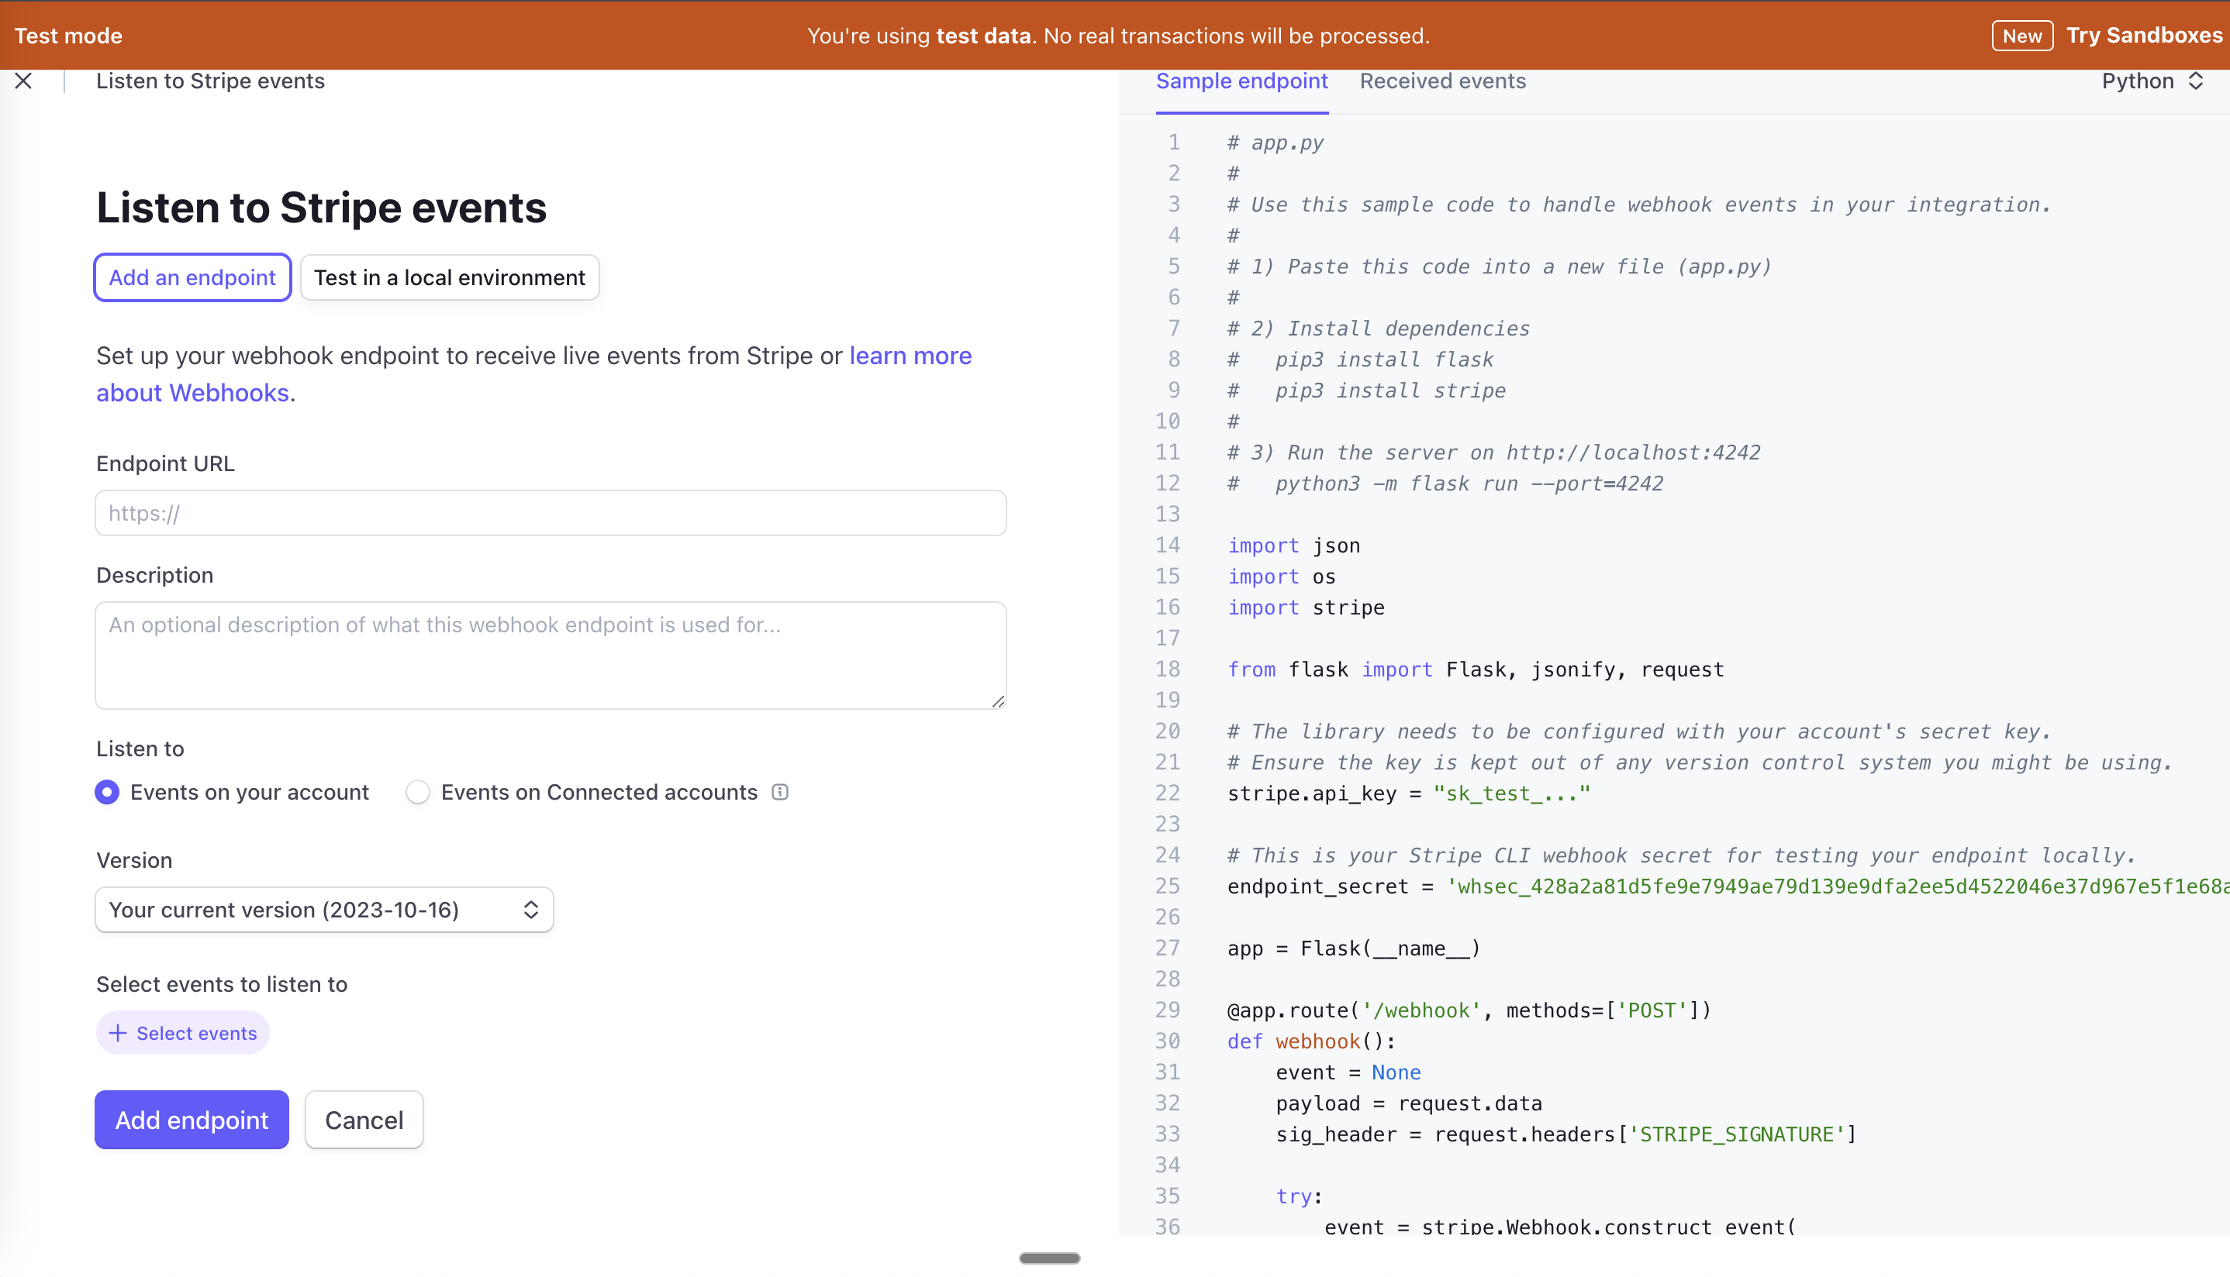Open the Version dropdown showing 2023-10-16
The width and height of the screenshot is (2230, 1277).
[x=323, y=910]
